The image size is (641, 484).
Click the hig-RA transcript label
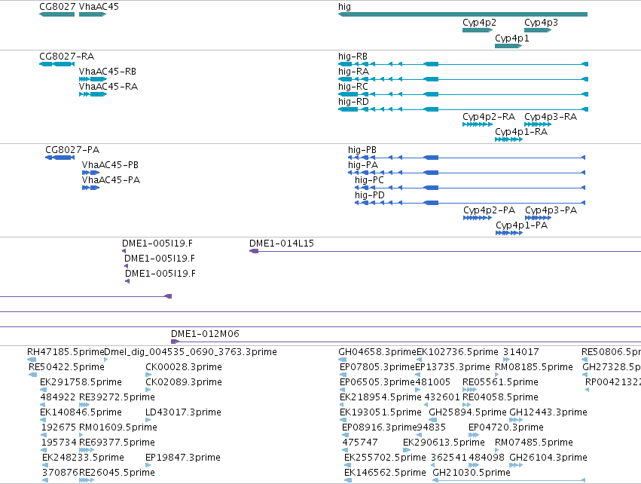click(x=353, y=71)
